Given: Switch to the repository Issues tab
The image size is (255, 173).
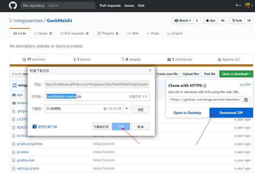Looking at the screenshot, I should coord(43,33).
